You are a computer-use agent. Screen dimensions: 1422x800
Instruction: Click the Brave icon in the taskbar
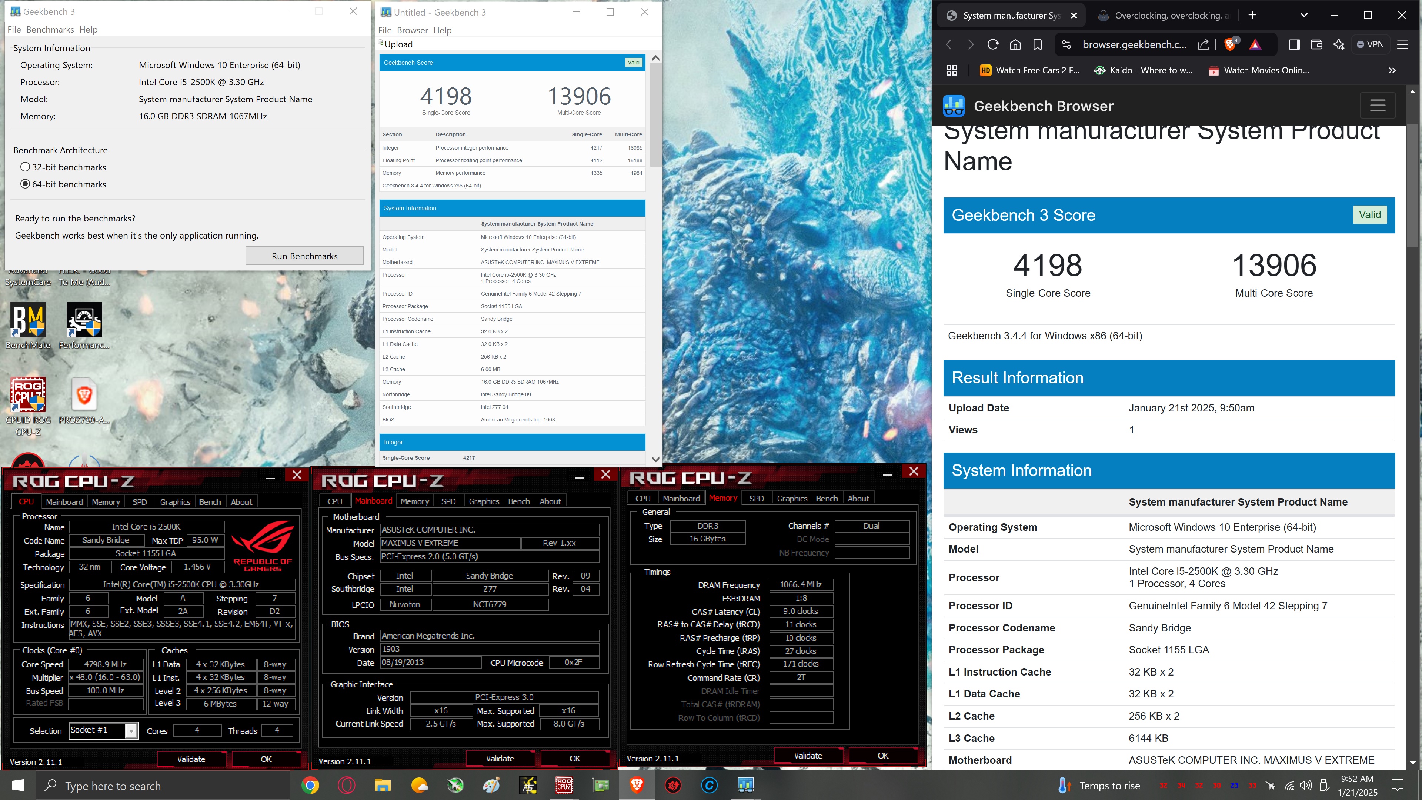(x=637, y=785)
